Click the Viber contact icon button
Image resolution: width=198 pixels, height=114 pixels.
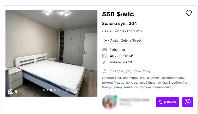point(188,102)
